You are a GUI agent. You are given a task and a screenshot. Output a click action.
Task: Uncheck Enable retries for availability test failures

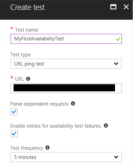tap(14, 133)
